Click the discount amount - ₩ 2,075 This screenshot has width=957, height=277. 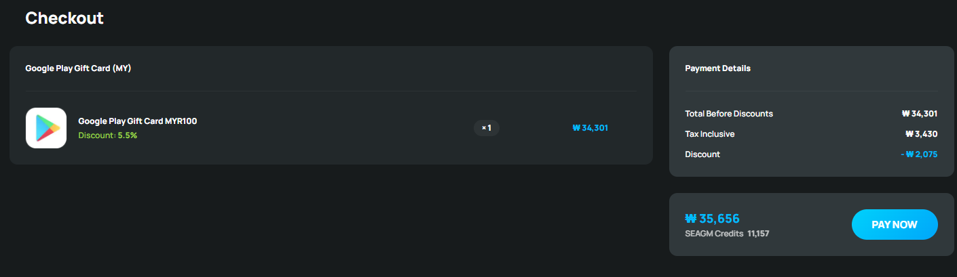click(919, 154)
